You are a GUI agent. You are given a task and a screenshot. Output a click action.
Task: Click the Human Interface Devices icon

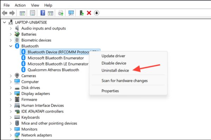click(x=17, y=105)
